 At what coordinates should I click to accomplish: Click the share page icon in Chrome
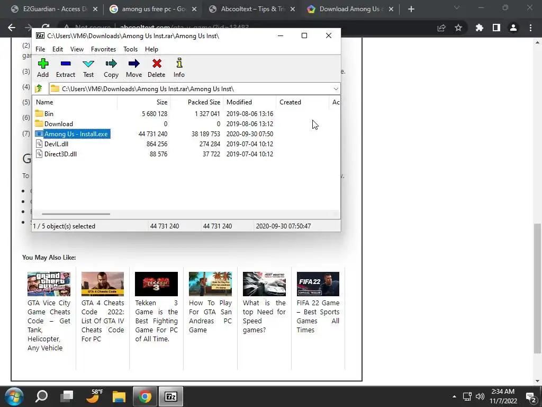pyautogui.click(x=441, y=28)
